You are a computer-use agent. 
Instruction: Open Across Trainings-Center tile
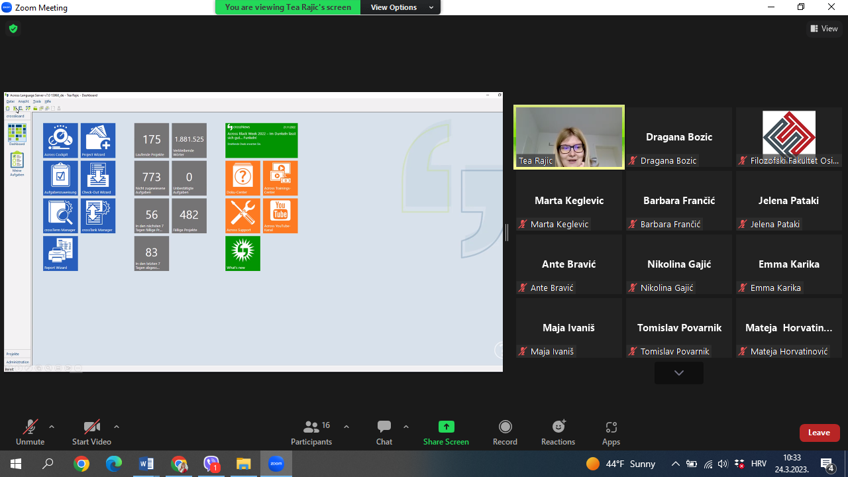point(280,178)
